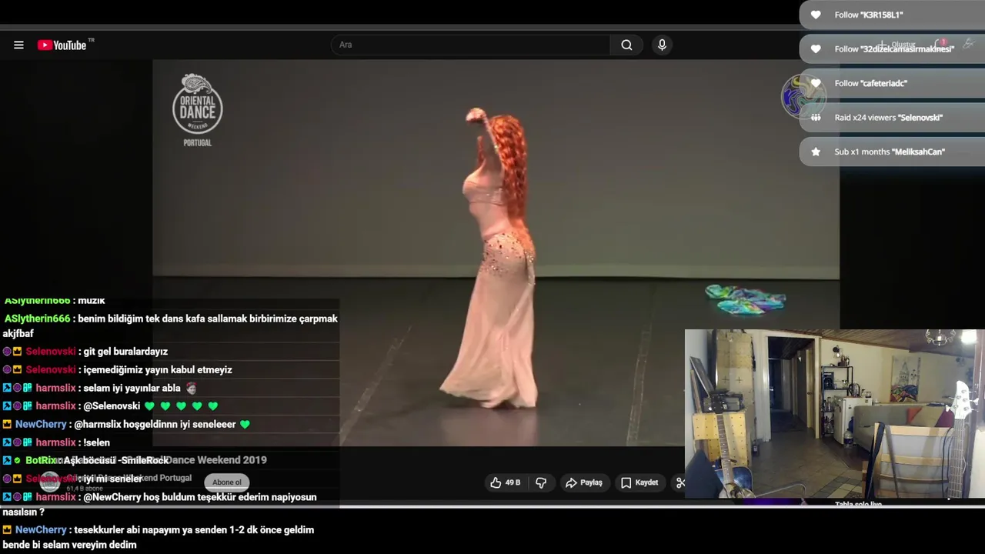Screen dimensions: 985x554
Task: Open the YouTube hamburger guide menu
Action: (x=18, y=45)
